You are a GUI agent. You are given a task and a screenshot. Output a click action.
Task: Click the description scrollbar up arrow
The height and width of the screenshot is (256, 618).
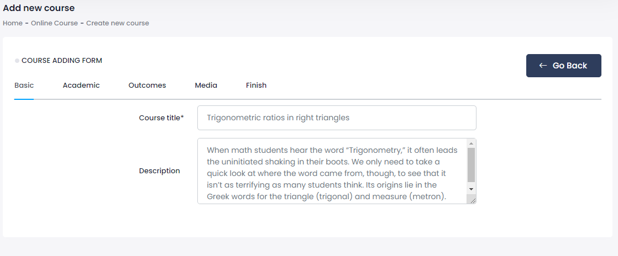tap(471, 142)
